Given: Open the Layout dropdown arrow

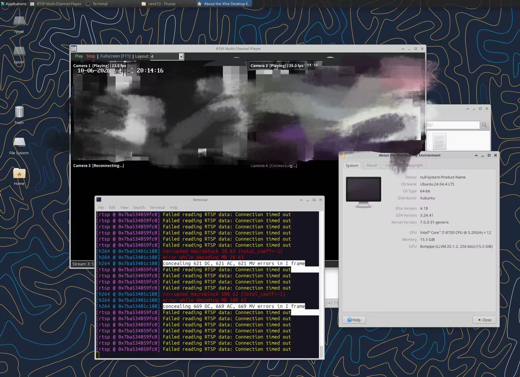Looking at the screenshot, I should pos(181,56).
